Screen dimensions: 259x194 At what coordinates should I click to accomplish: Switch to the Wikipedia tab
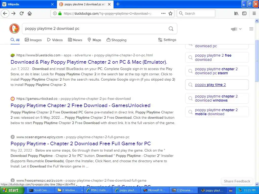coord(28,4)
